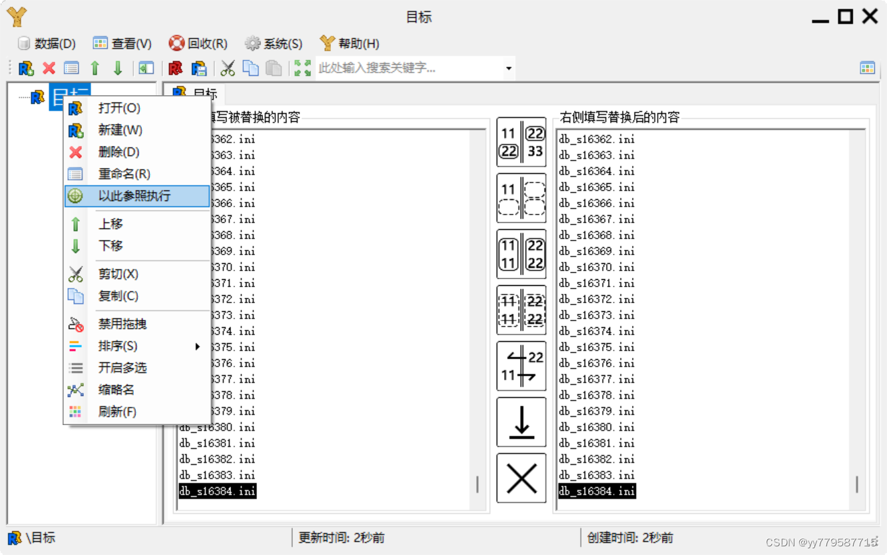887x555 pixels.
Task: Open the 系统(S) menu
Action: (x=274, y=44)
